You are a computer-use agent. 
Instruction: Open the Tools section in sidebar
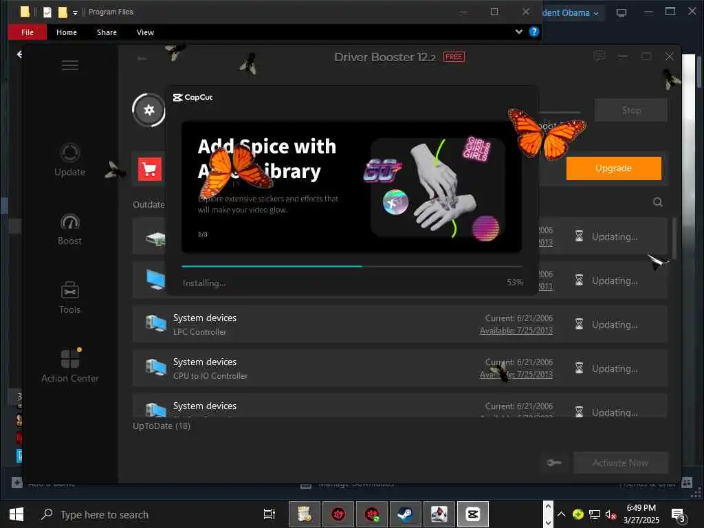point(69,298)
